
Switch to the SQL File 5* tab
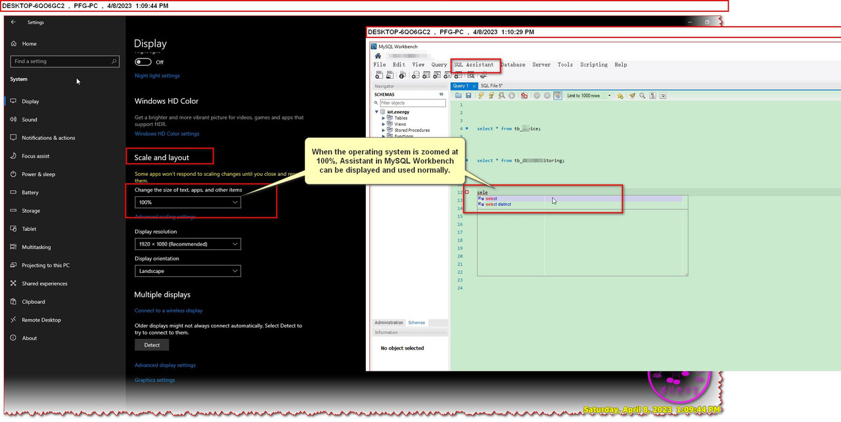(491, 86)
